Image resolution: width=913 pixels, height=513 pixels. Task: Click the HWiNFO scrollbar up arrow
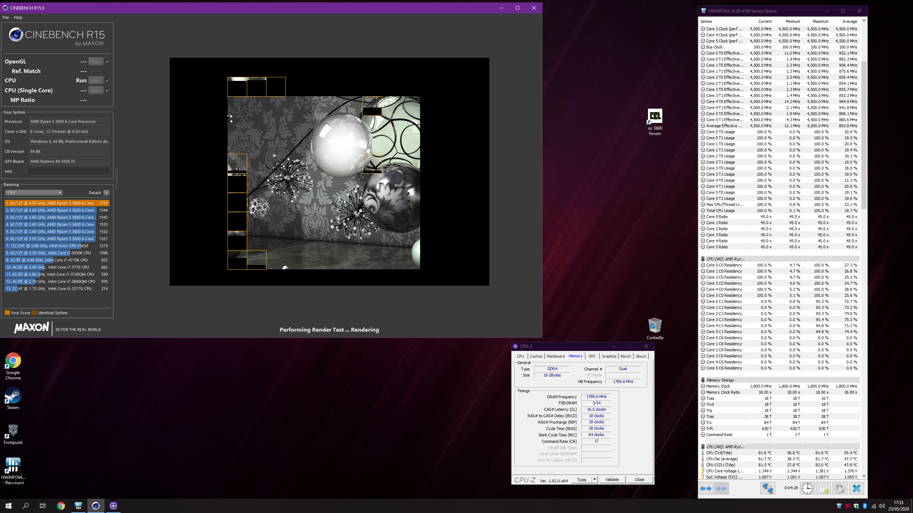pyautogui.click(x=864, y=21)
